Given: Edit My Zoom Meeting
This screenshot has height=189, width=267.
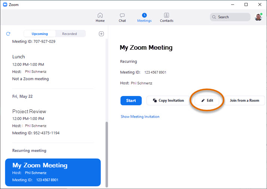Looking at the screenshot, I should tap(207, 100).
